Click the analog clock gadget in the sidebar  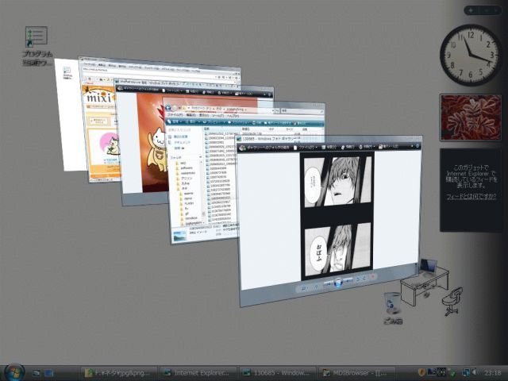click(x=471, y=55)
